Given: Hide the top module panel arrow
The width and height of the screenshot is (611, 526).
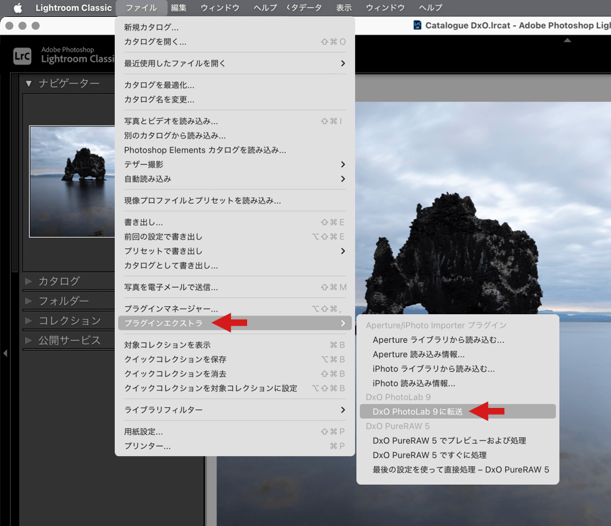Looking at the screenshot, I should [x=568, y=40].
